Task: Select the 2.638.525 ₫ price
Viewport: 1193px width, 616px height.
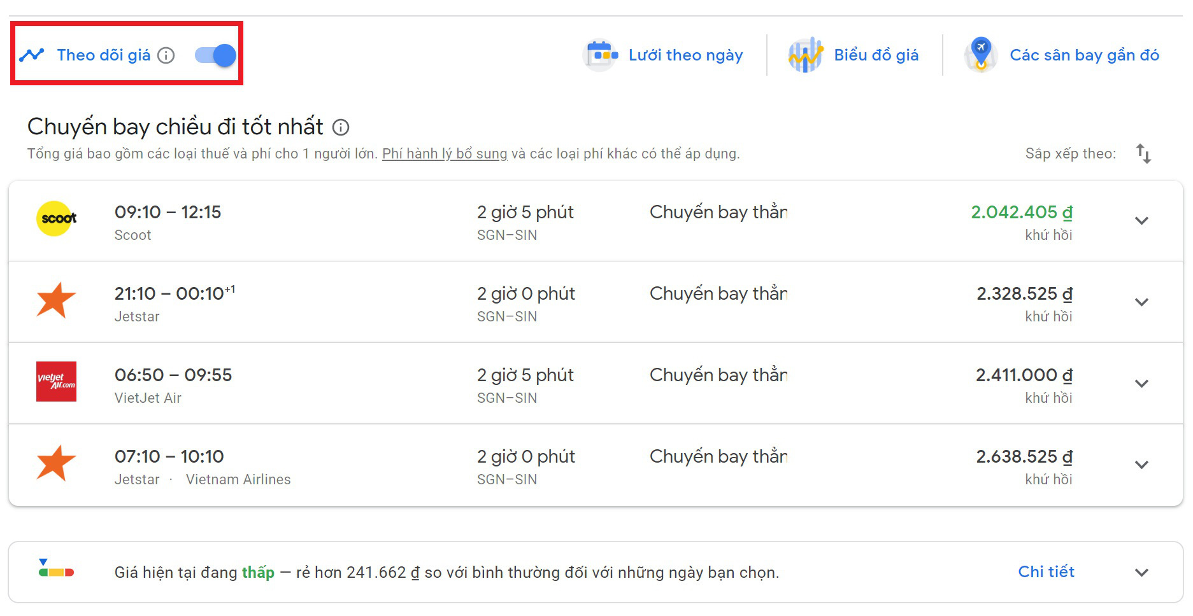Action: point(1024,457)
